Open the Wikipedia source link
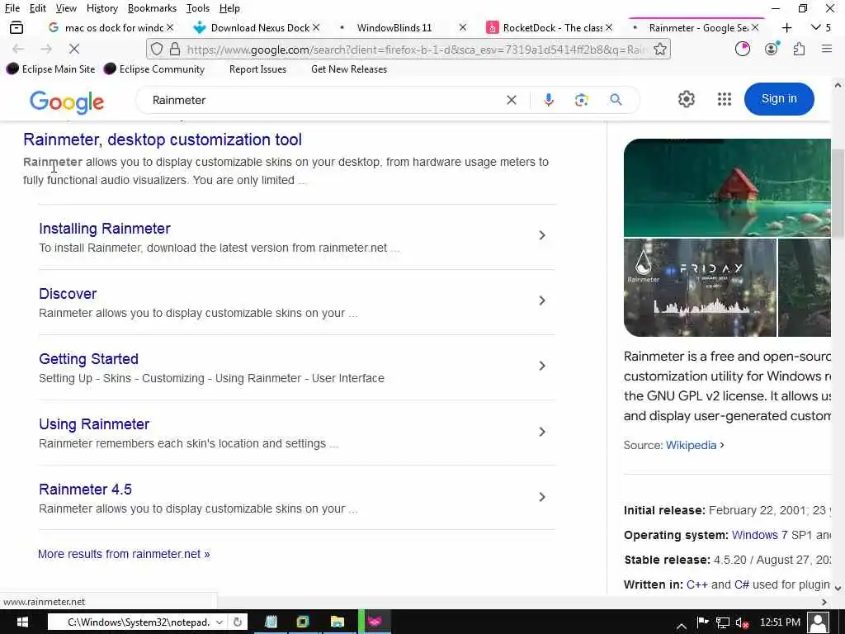 691,445
